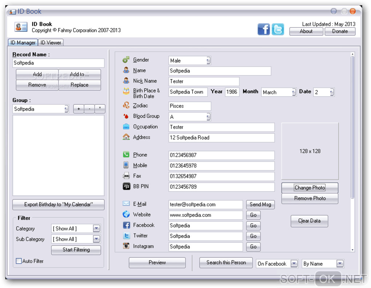Click the Instagram camera icon
The image size is (371, 288).
coord(126,246)
